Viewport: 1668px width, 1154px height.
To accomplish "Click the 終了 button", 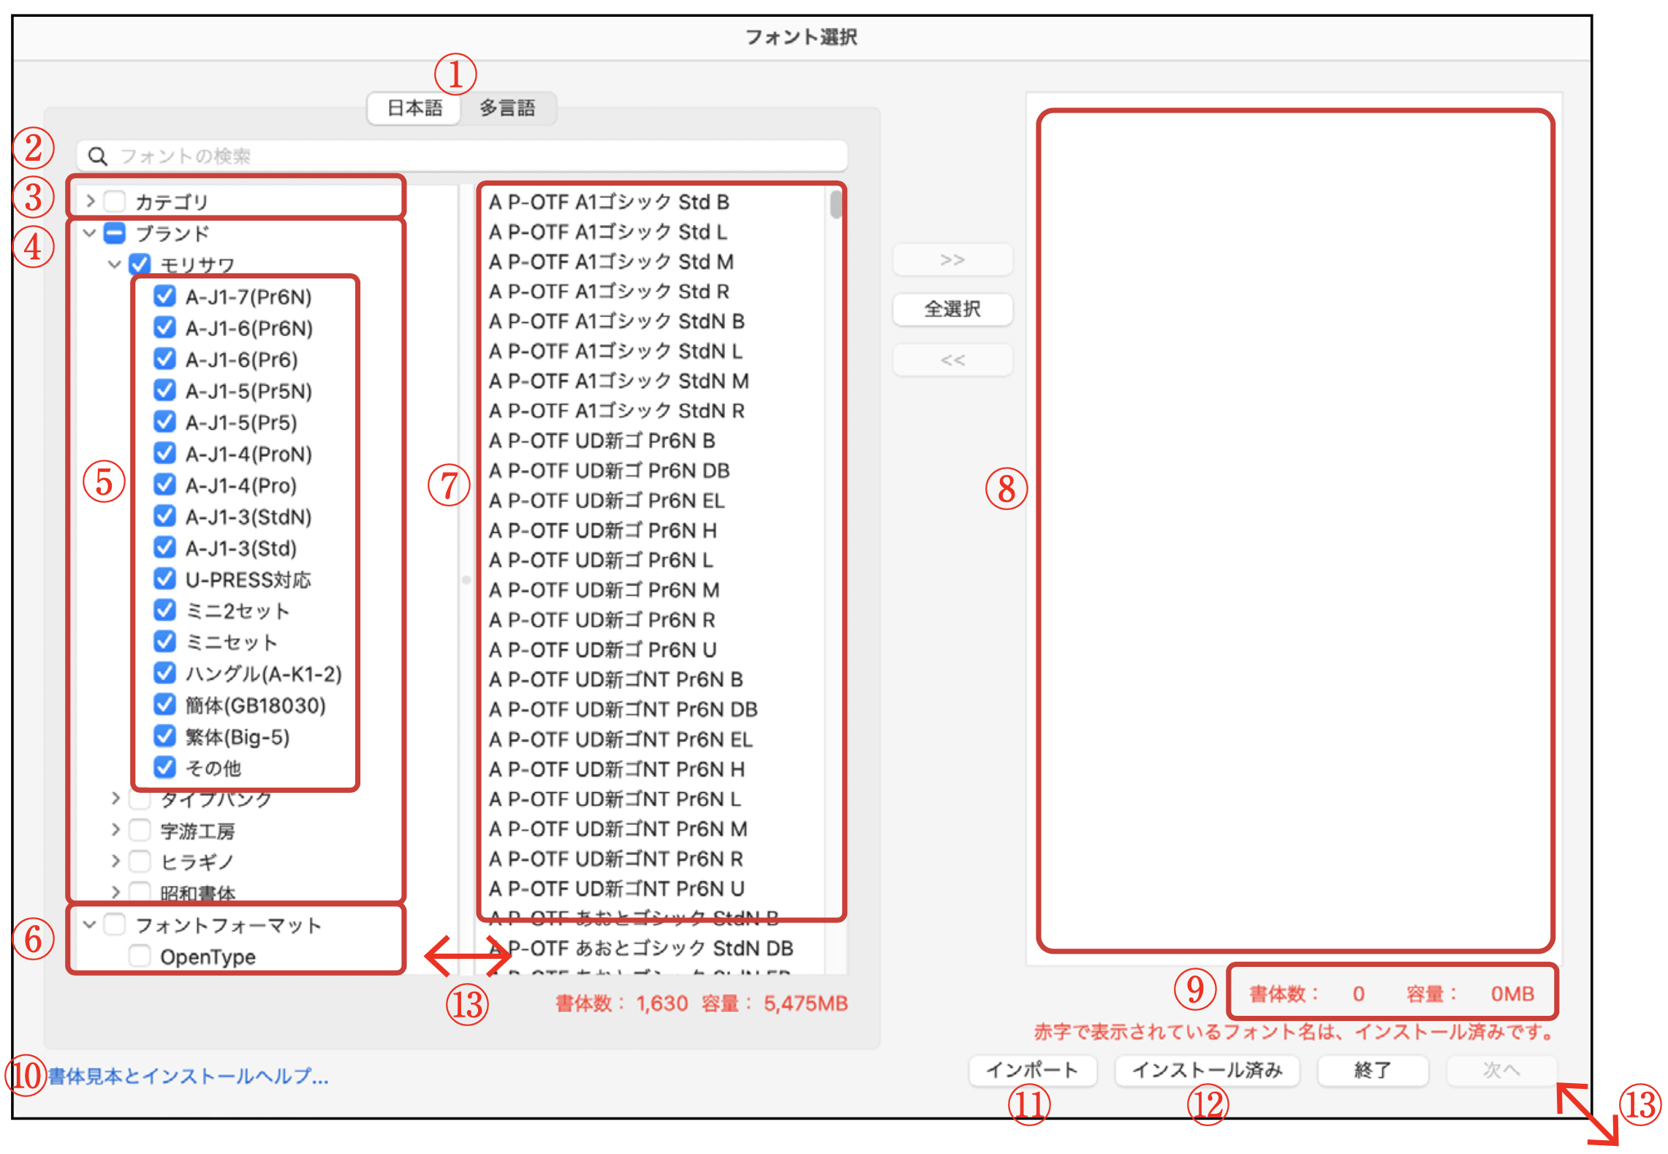I will click(x=1373, y=1071).
